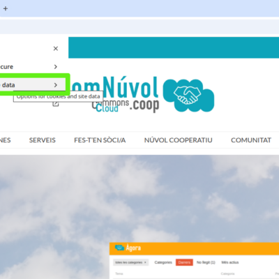Click the Àgora cloud logo icon
Image resolution: width=279 pixels, height=279 pixels.
119,248
